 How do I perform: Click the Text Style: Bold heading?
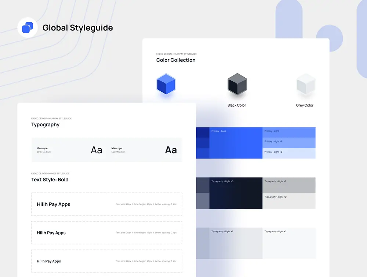(x=50, y=180)
